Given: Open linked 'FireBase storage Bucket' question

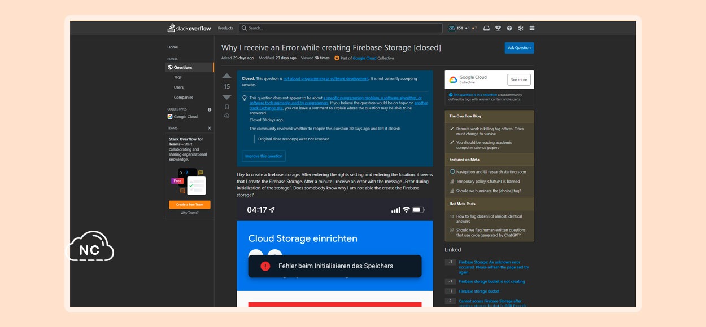Looking at the screenshot, I should (x=479, y=291).
